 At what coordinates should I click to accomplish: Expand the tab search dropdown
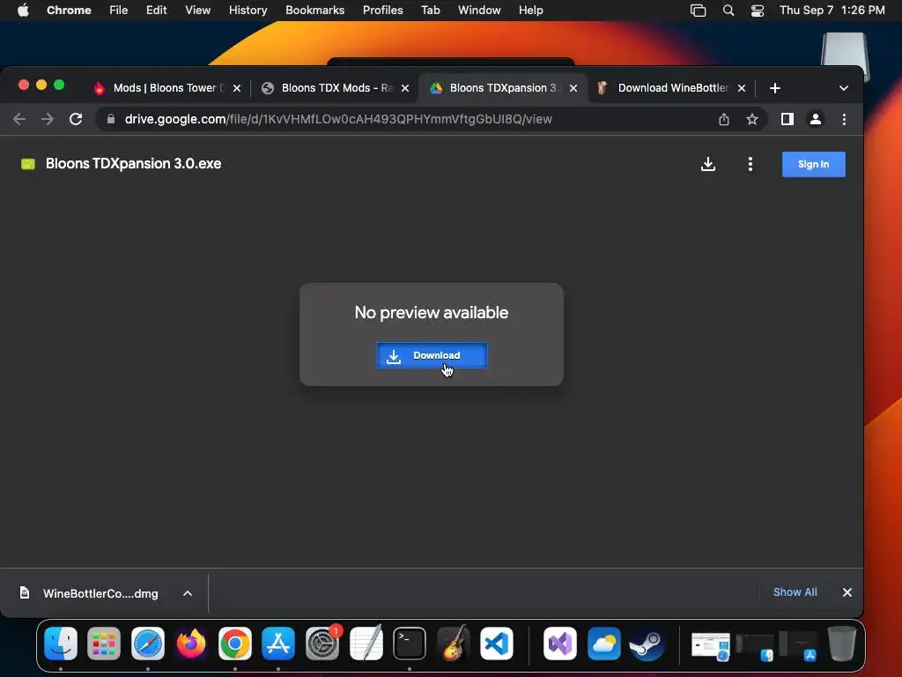point(843,88)
